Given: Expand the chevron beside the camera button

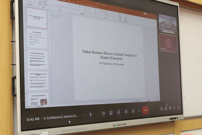Looking at the screenshot, I should tap(98, 114).
